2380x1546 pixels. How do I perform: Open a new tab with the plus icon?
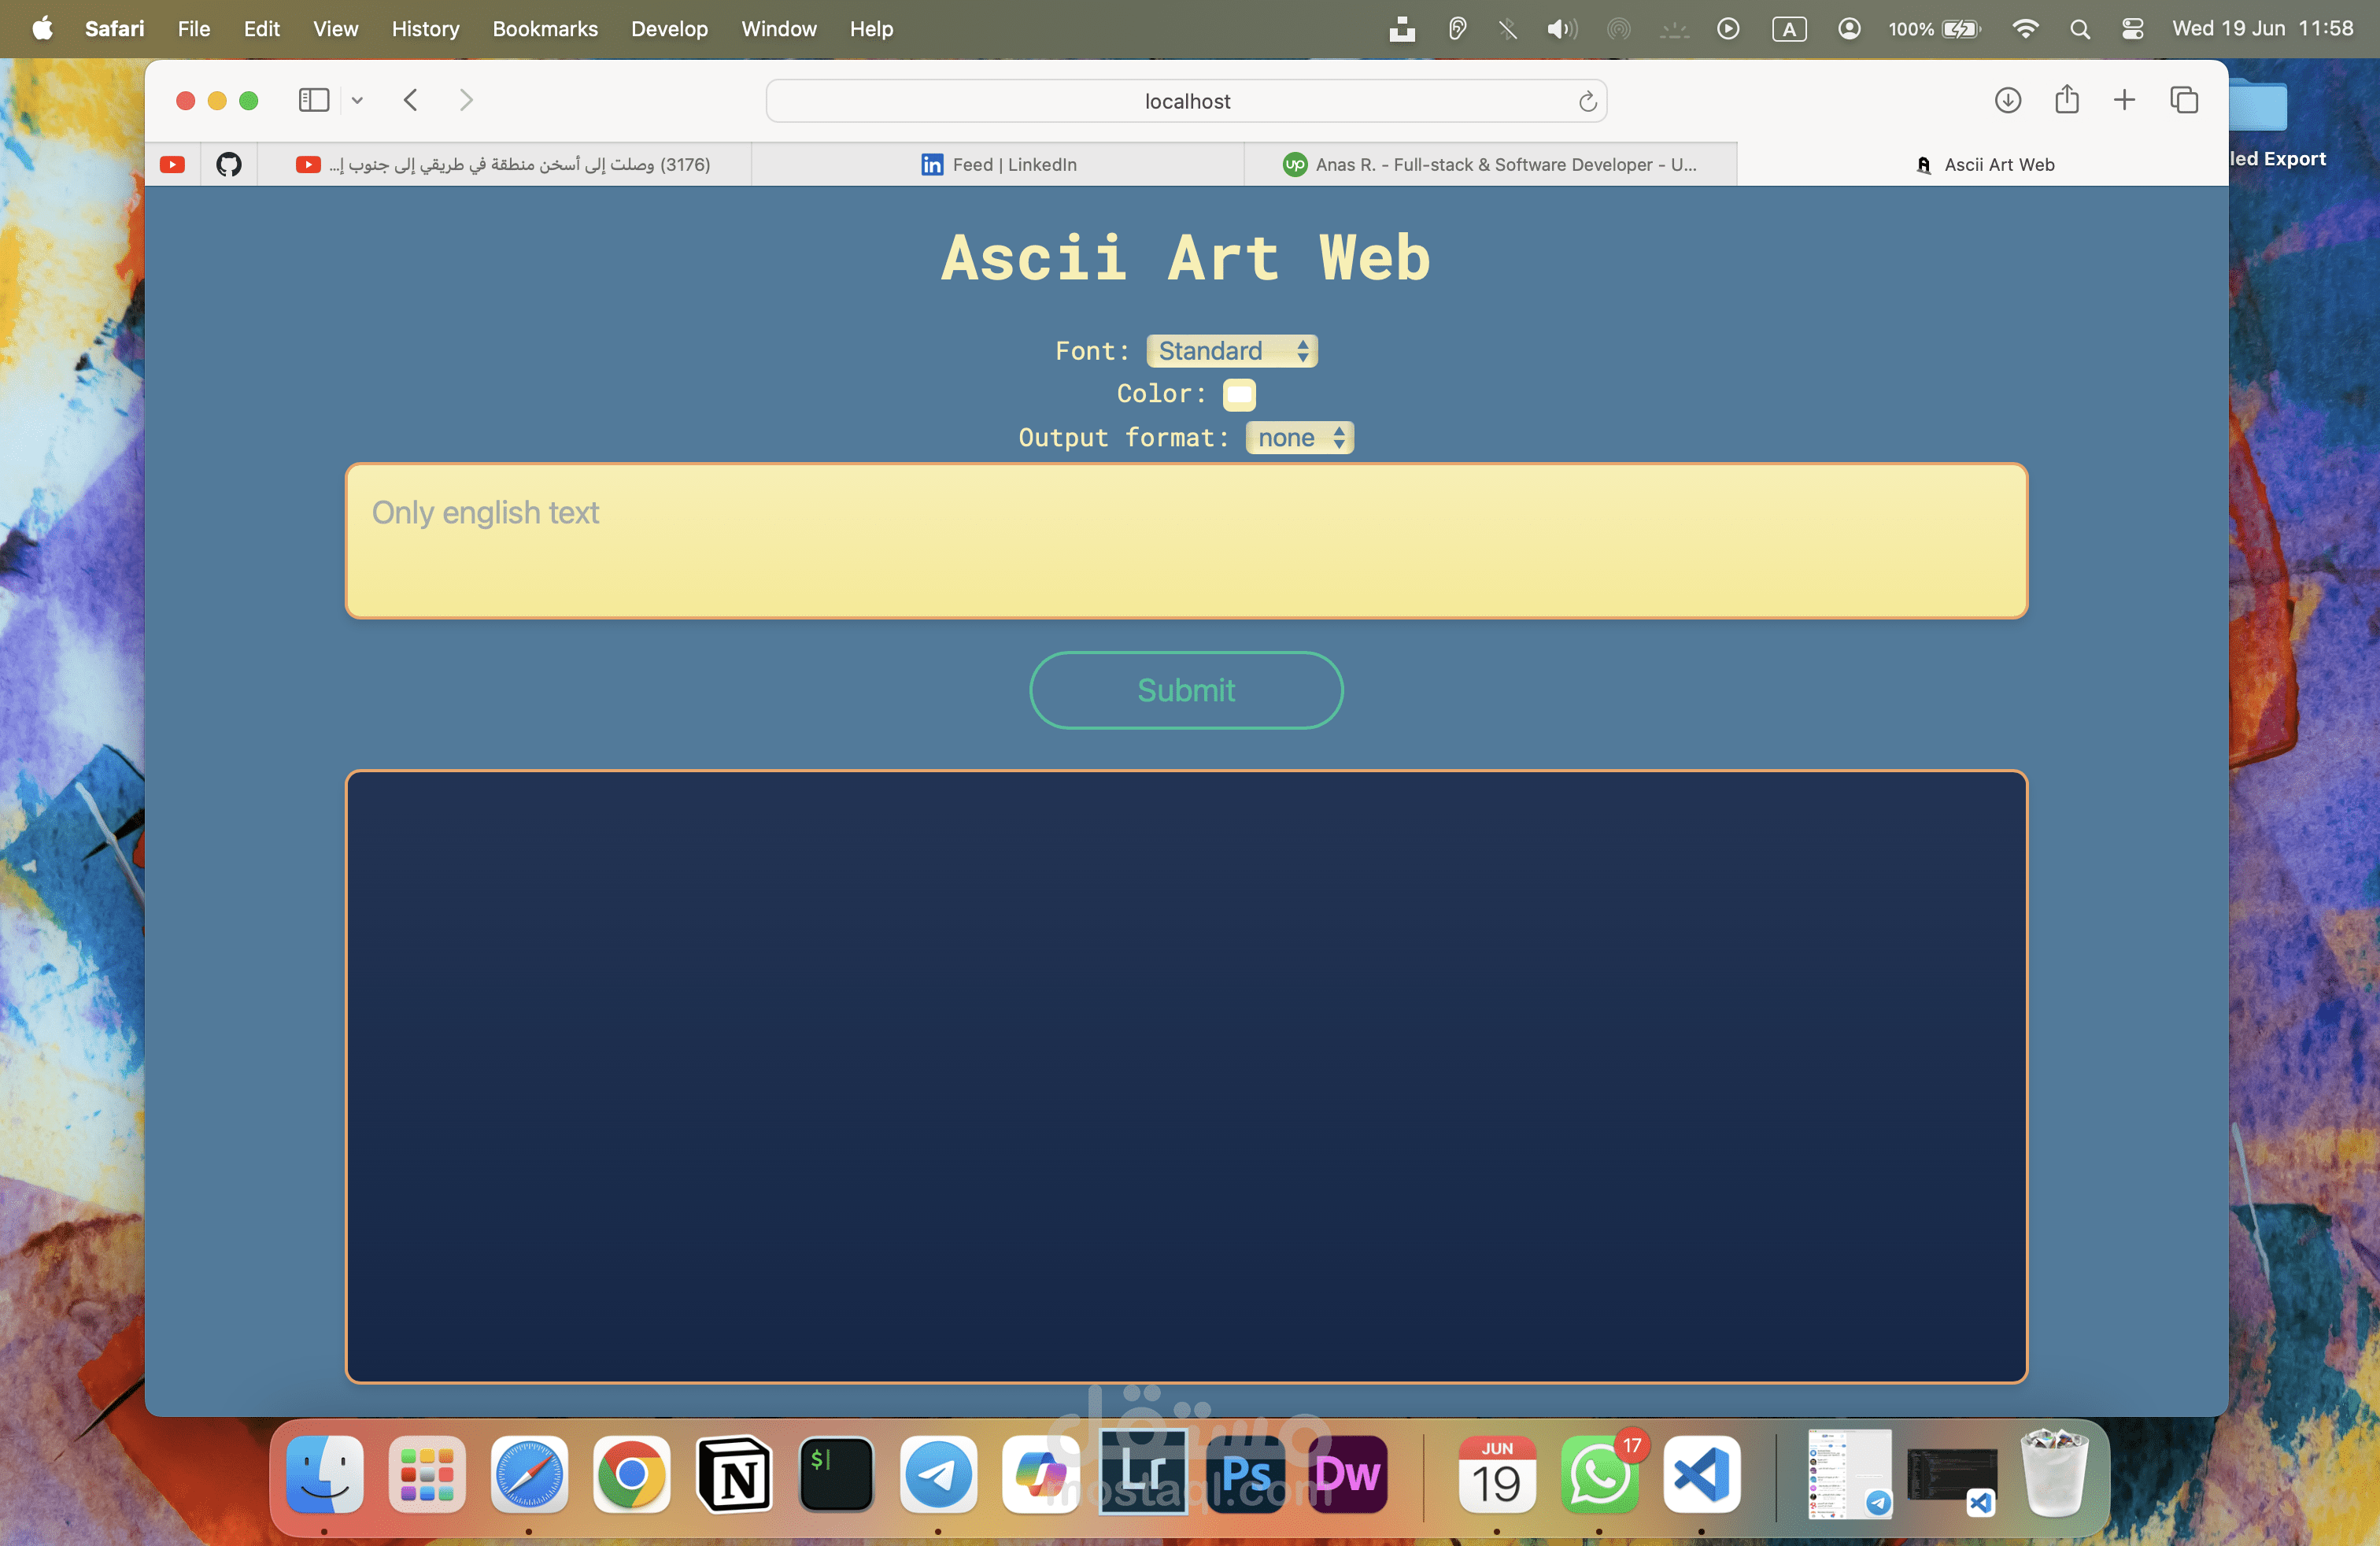click(2124, 100)
